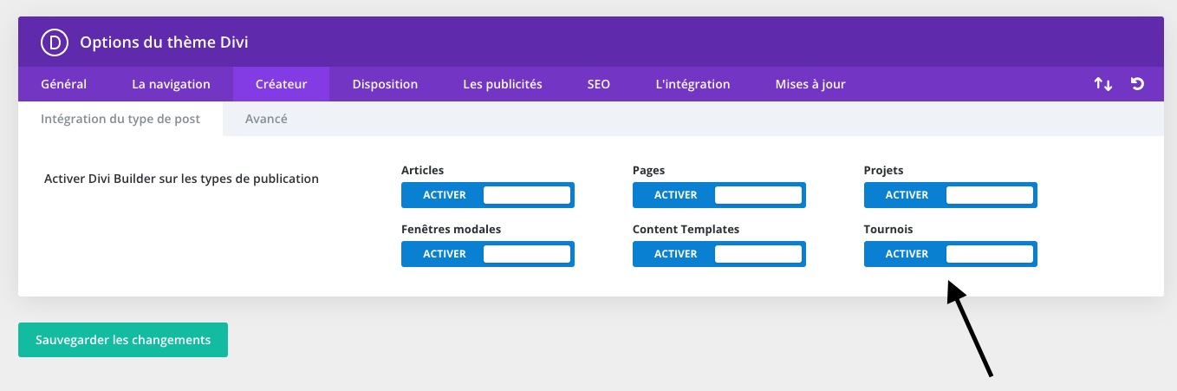1177x391 pixels.
Task: Switch to La navigation tab
Action: [x=171, y=84]
